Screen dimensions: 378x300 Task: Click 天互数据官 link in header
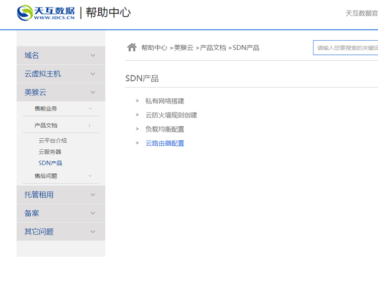tap(361, 13)
